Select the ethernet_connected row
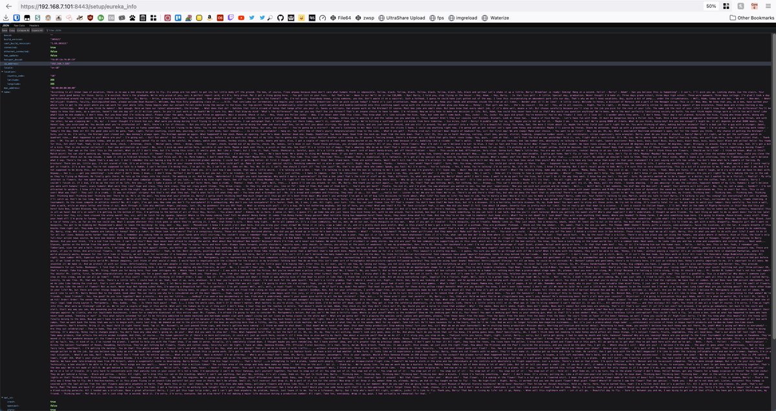 (x=385, y=52)
